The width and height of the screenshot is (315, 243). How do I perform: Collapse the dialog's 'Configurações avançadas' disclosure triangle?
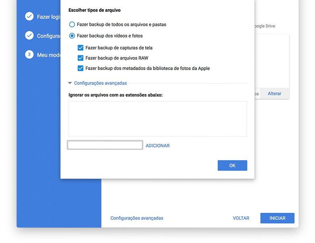point(70,83)
